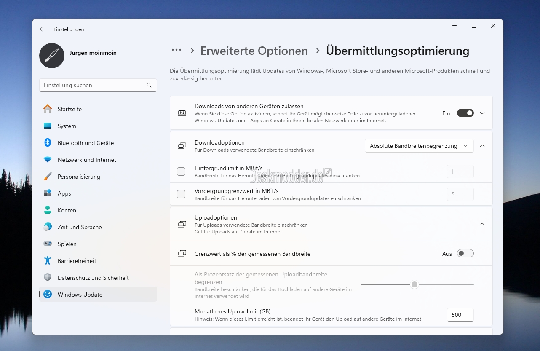Click the back arrow in Einstellungen
Screen dimensions: 540x351
click(42, 29)
